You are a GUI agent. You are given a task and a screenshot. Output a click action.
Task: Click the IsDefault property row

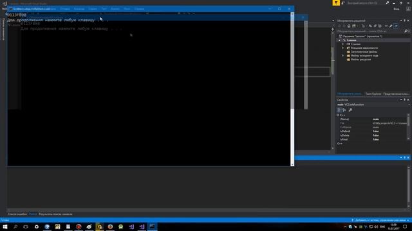tap(373, 132)
